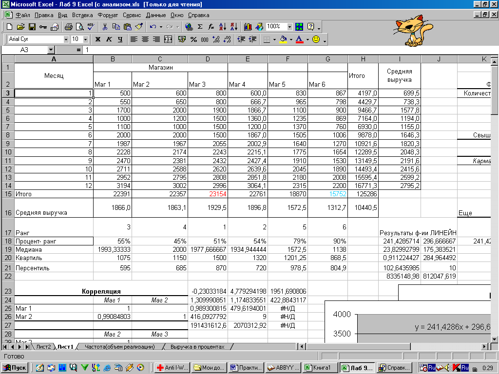The width and height of the screenshot is (499, 374).
Task: Merge and center cells icon
Action: [x=168, y=39]
